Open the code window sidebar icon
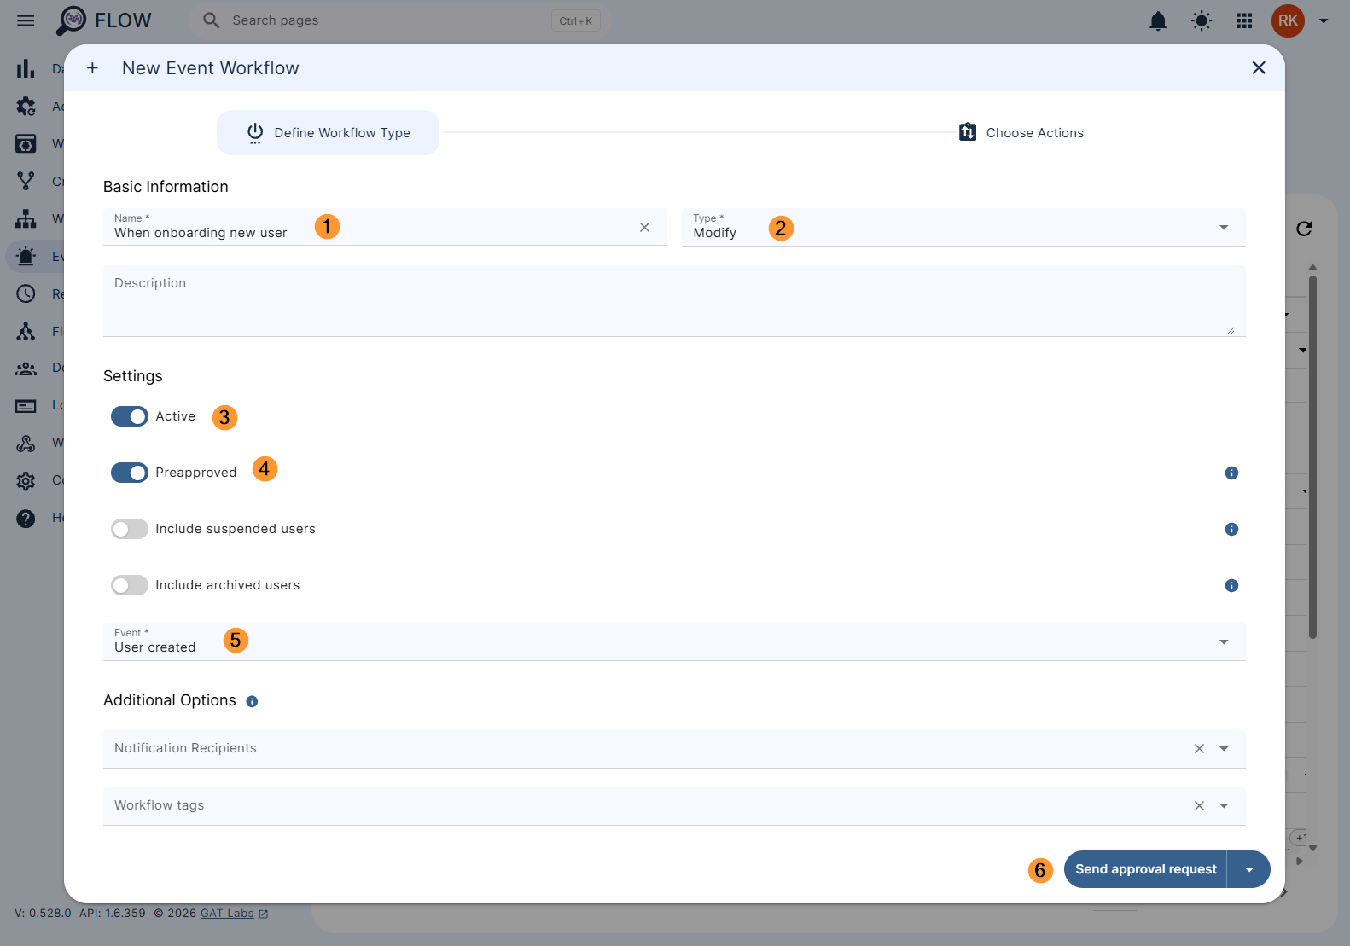 coord(26,143)
